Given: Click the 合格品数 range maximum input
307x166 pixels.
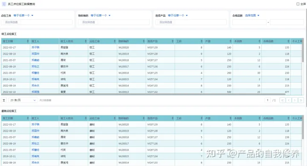Looking at the screenshot, I should (287, 22).
